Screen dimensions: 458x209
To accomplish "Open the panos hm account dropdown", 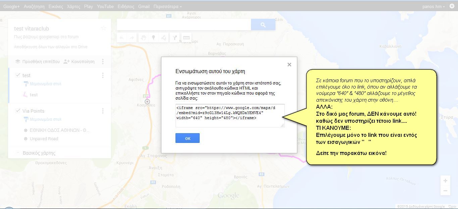I will pos(434,6).
